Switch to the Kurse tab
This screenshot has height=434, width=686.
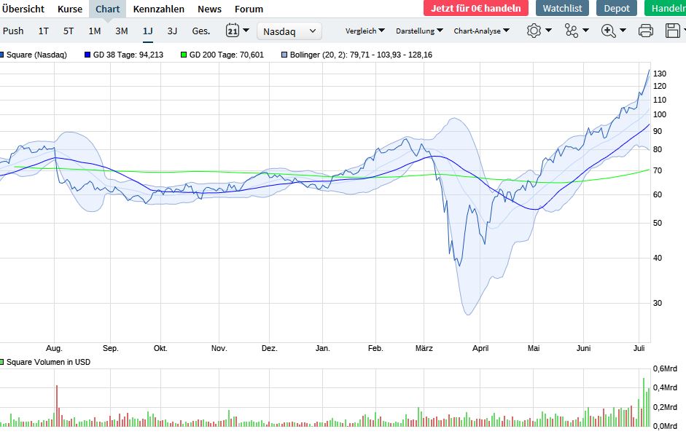pos(70,9)
